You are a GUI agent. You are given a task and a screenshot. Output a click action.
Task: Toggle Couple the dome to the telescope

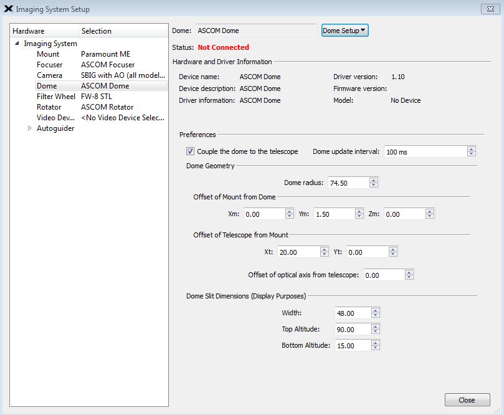[x=190, y=151]
